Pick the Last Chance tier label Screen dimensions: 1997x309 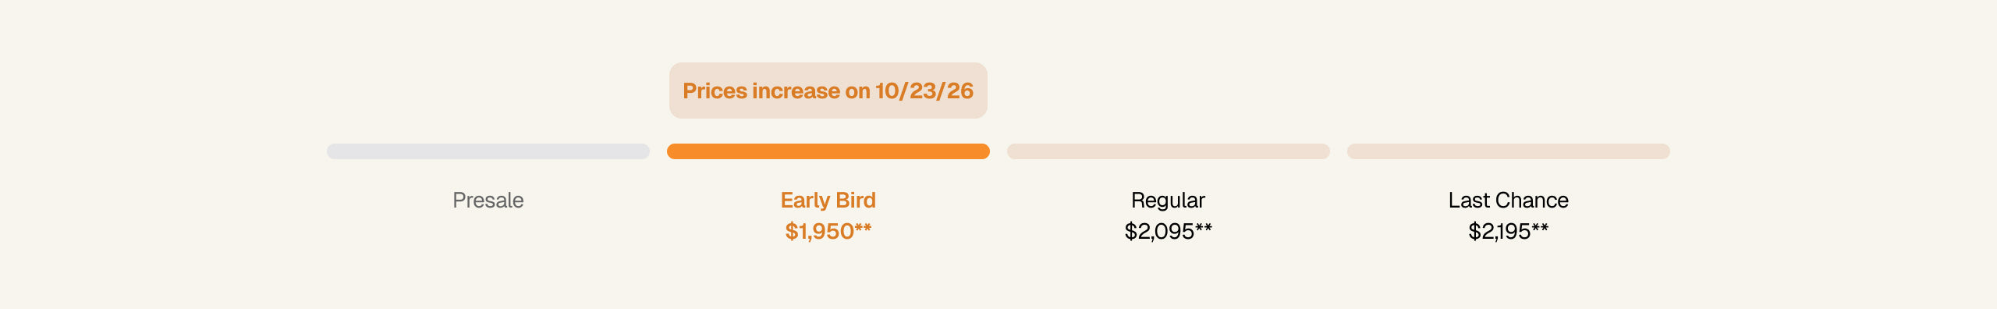click(x=1509, y=201)
